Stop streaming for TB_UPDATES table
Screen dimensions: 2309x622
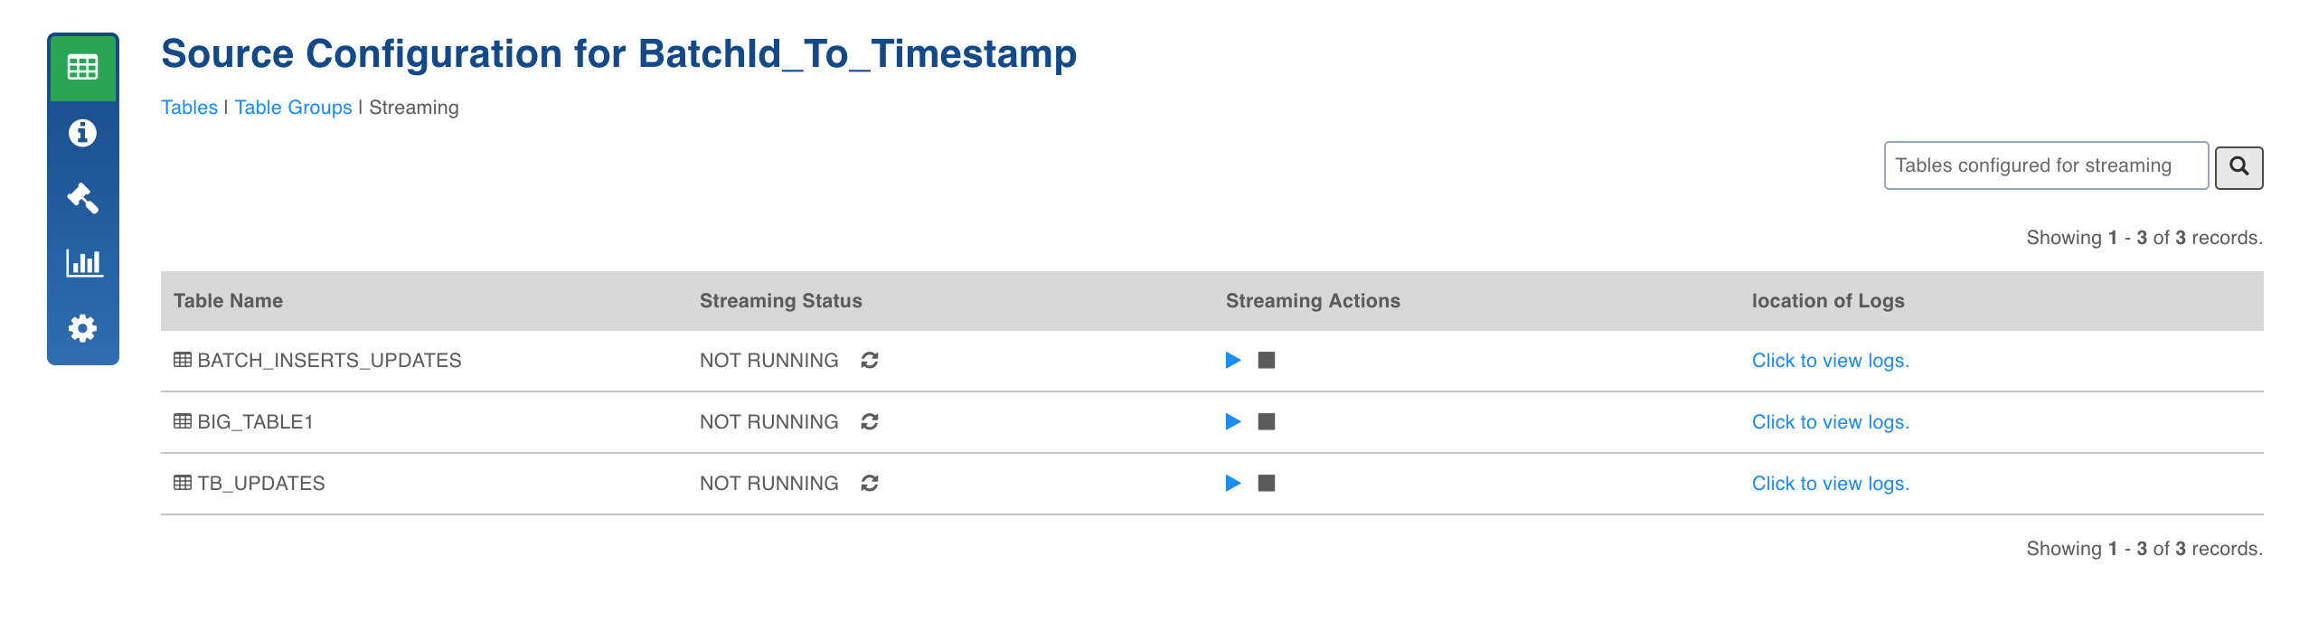tap(1267, 484)
